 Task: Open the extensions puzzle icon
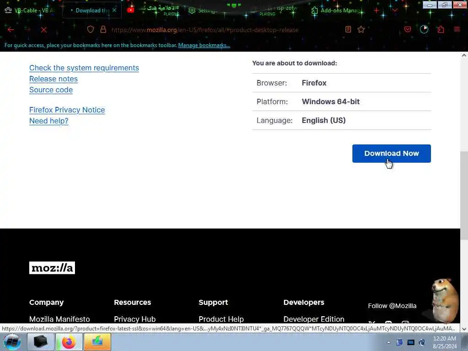point(441,29)
